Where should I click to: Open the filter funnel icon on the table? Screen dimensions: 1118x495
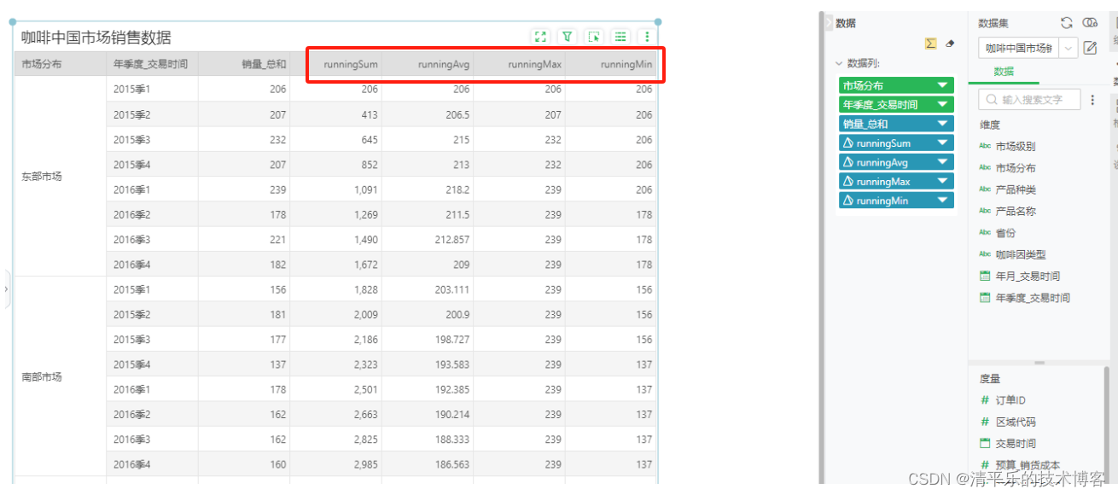(567, 37)
